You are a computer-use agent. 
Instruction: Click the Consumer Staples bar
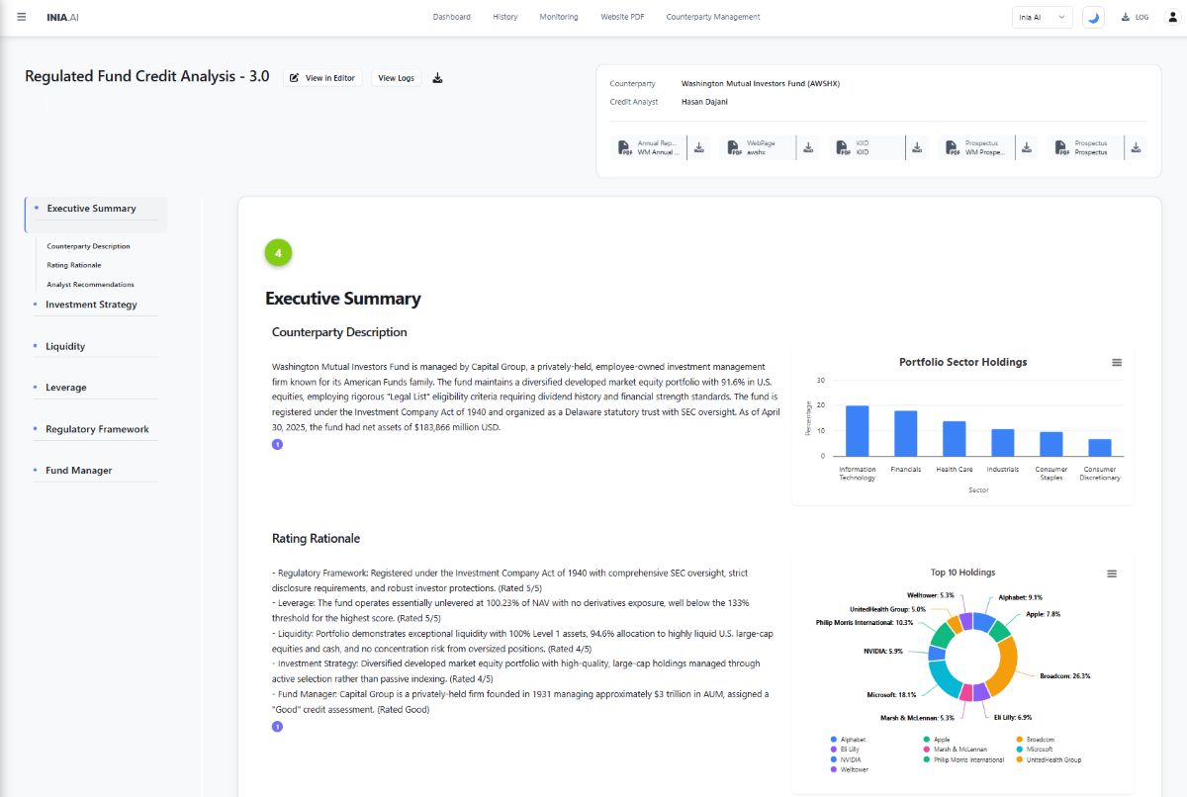(x=1050, y=445)
